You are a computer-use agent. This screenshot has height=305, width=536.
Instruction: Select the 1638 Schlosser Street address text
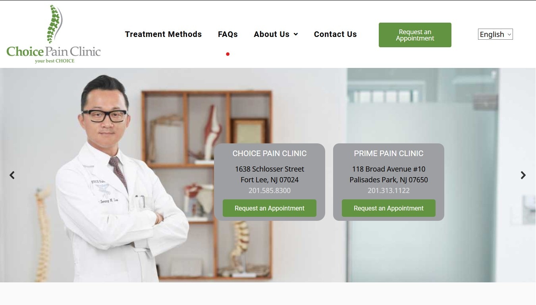click(x=270, y=169)
